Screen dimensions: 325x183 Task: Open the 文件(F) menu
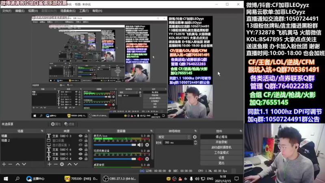click(x=7, y=11)
